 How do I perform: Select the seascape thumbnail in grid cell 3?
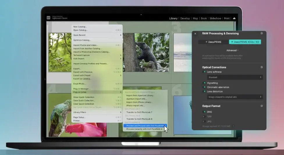pyautogui.click(x=182, y=52)
